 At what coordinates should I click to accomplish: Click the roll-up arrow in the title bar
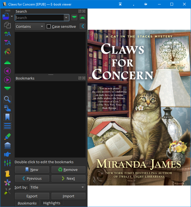[x=120, y=4]
